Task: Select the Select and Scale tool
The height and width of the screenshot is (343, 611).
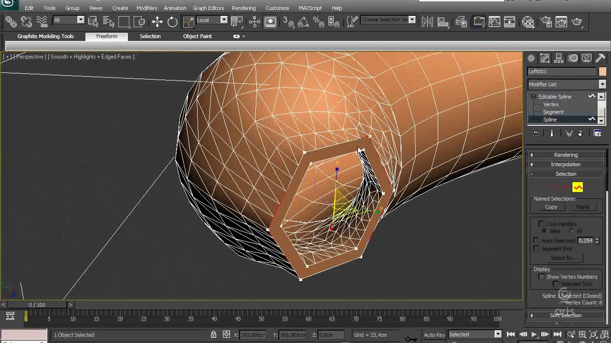Action: click(188, 21)
